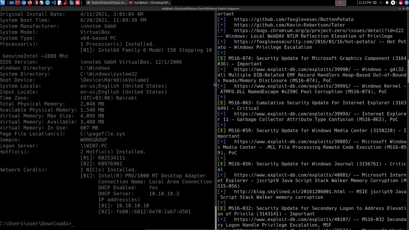
Task: Click the blue logout session icon
Action: 406,3
